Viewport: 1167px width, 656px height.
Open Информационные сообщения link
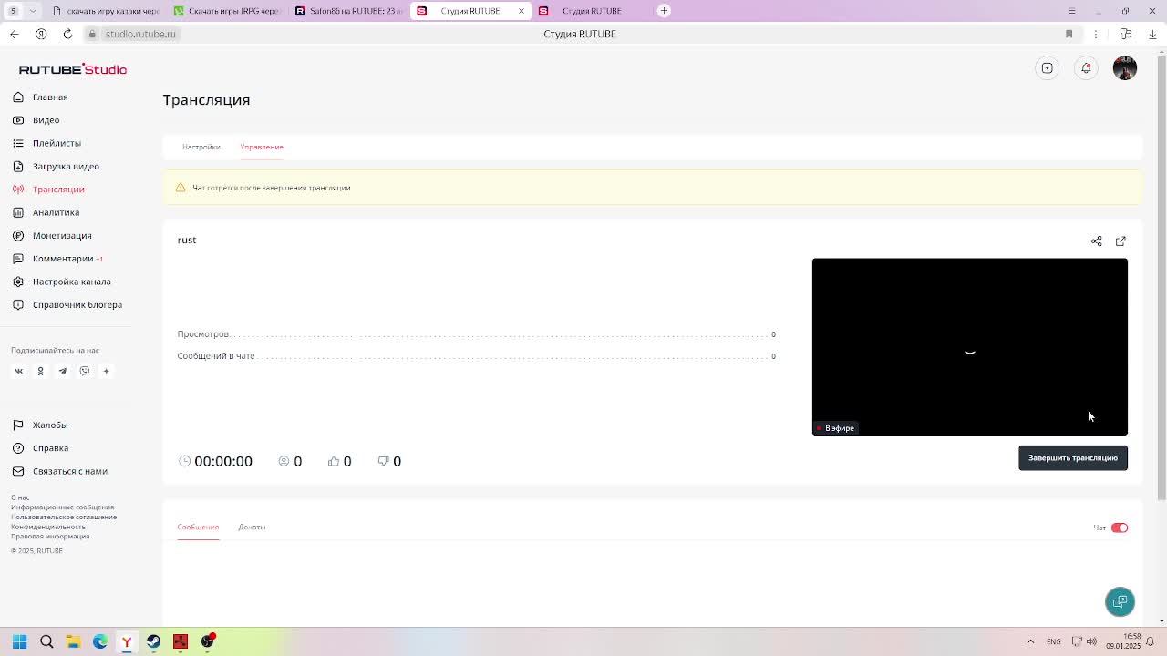[63, 507]
